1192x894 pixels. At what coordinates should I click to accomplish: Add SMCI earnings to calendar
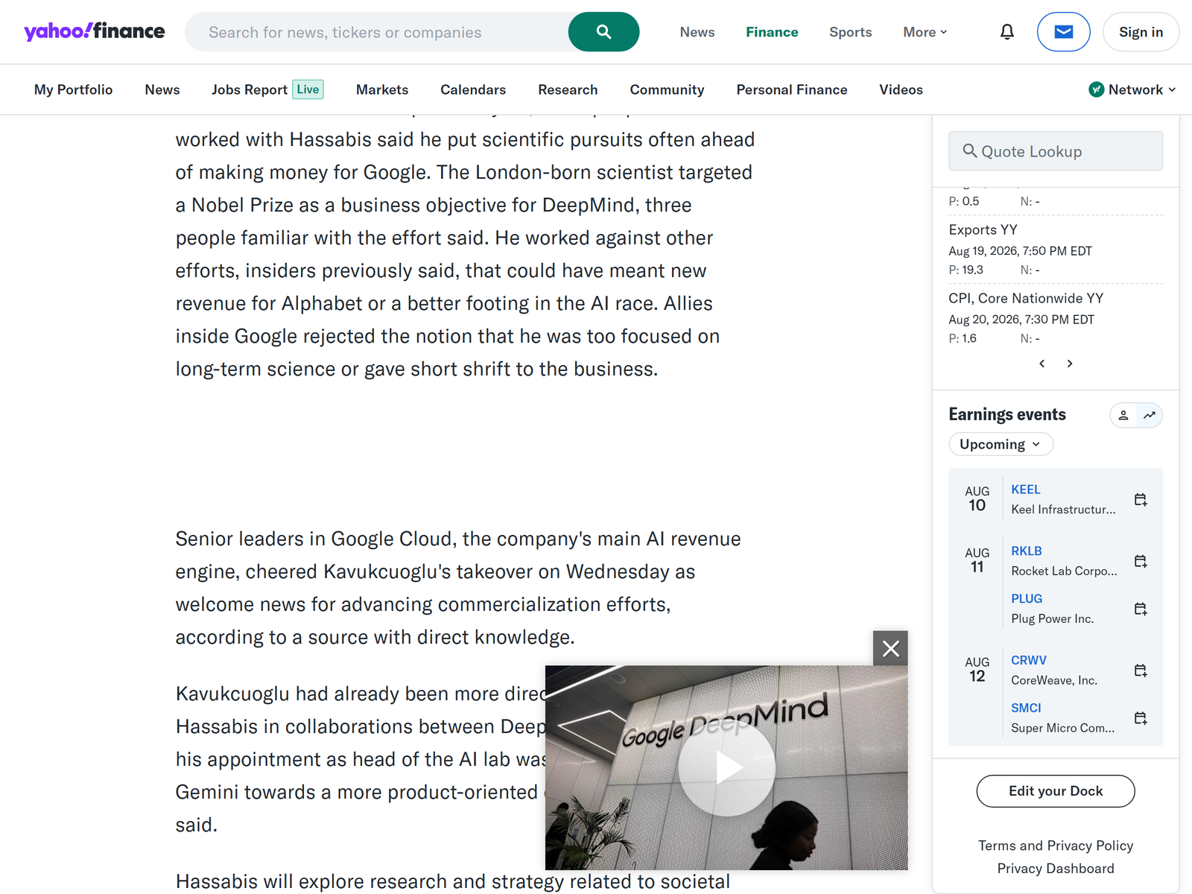click(x=1141, y=718)
